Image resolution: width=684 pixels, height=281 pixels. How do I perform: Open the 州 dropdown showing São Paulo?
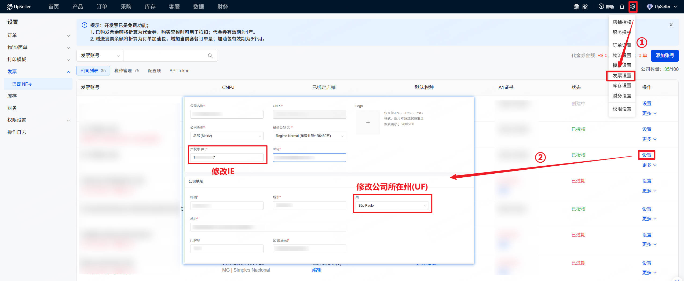tap(392, 205)
